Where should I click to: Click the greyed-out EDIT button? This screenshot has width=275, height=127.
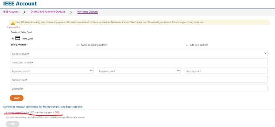(12, 124)
